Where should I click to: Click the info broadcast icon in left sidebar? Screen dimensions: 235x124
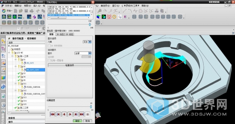tap(3, 87)
